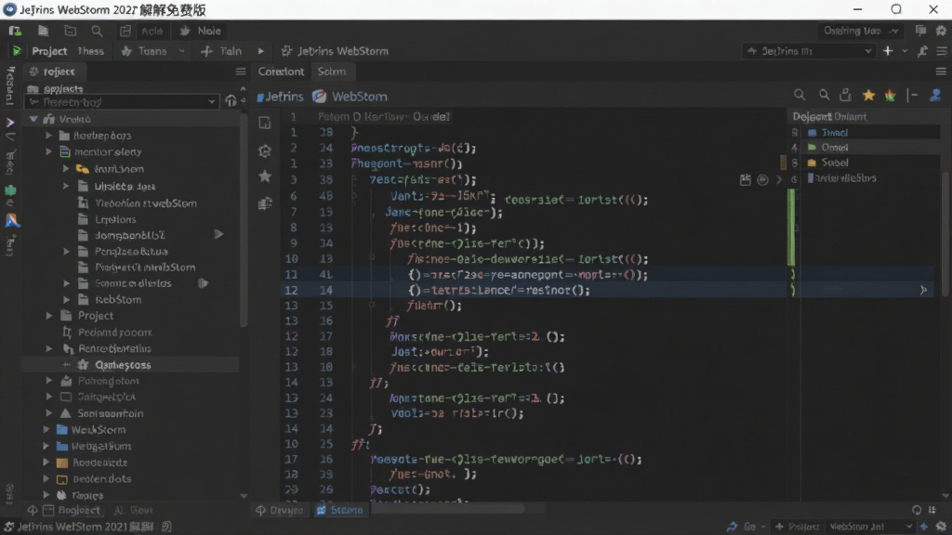Toggle the fold marker on editor line 38
Screen dimensions: 952x535
354,179
